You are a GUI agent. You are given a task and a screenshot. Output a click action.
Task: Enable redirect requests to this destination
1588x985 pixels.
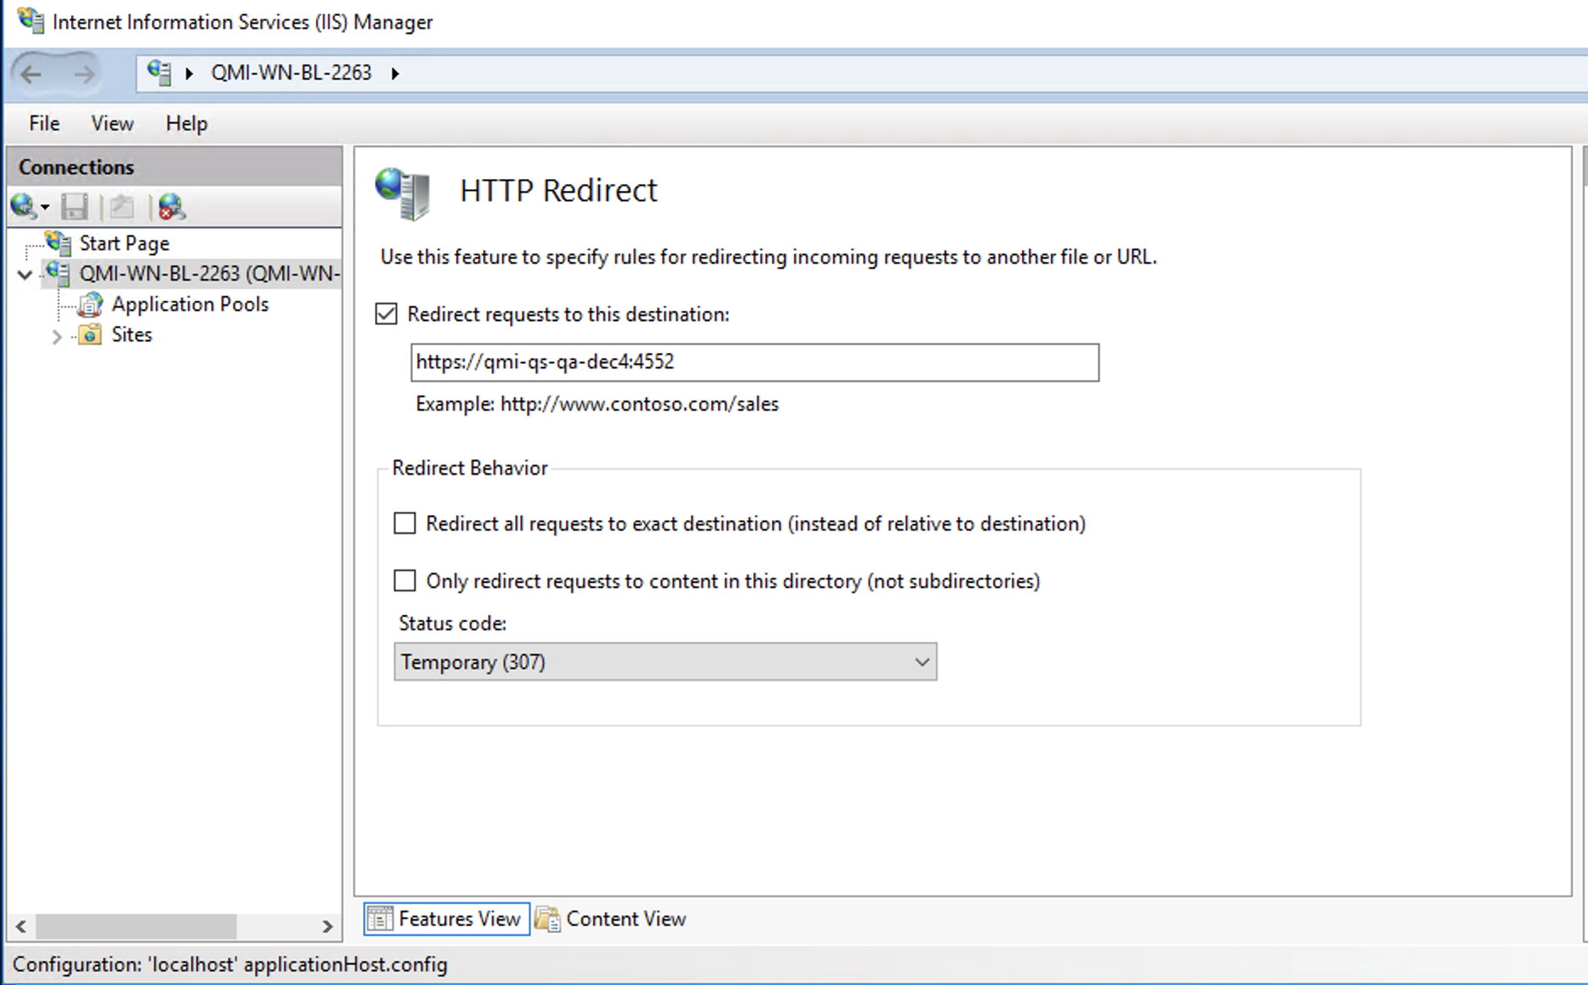(387, 314)
